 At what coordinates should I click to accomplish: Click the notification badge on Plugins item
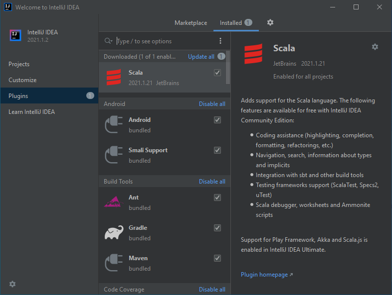pyautogui.click(x=90, y=96)
